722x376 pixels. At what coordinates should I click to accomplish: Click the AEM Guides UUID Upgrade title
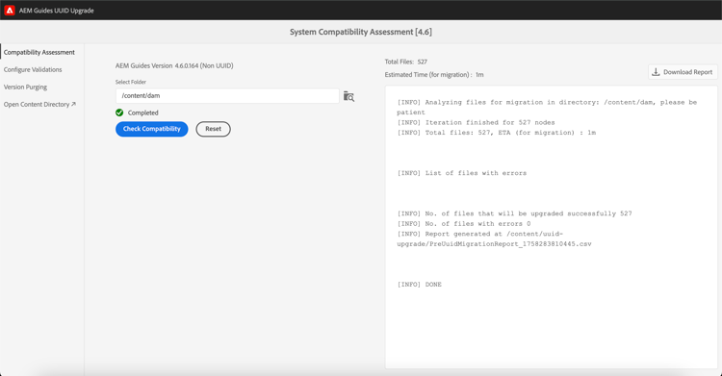56,11
